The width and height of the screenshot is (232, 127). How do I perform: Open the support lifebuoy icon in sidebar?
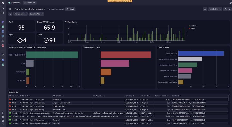coord(3,117)
